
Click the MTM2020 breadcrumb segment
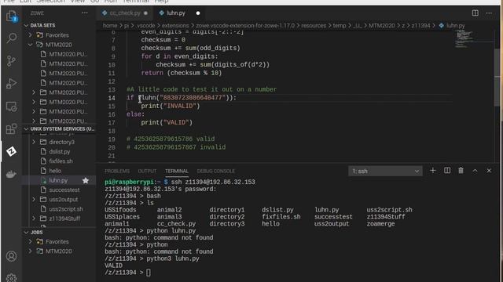381,26
